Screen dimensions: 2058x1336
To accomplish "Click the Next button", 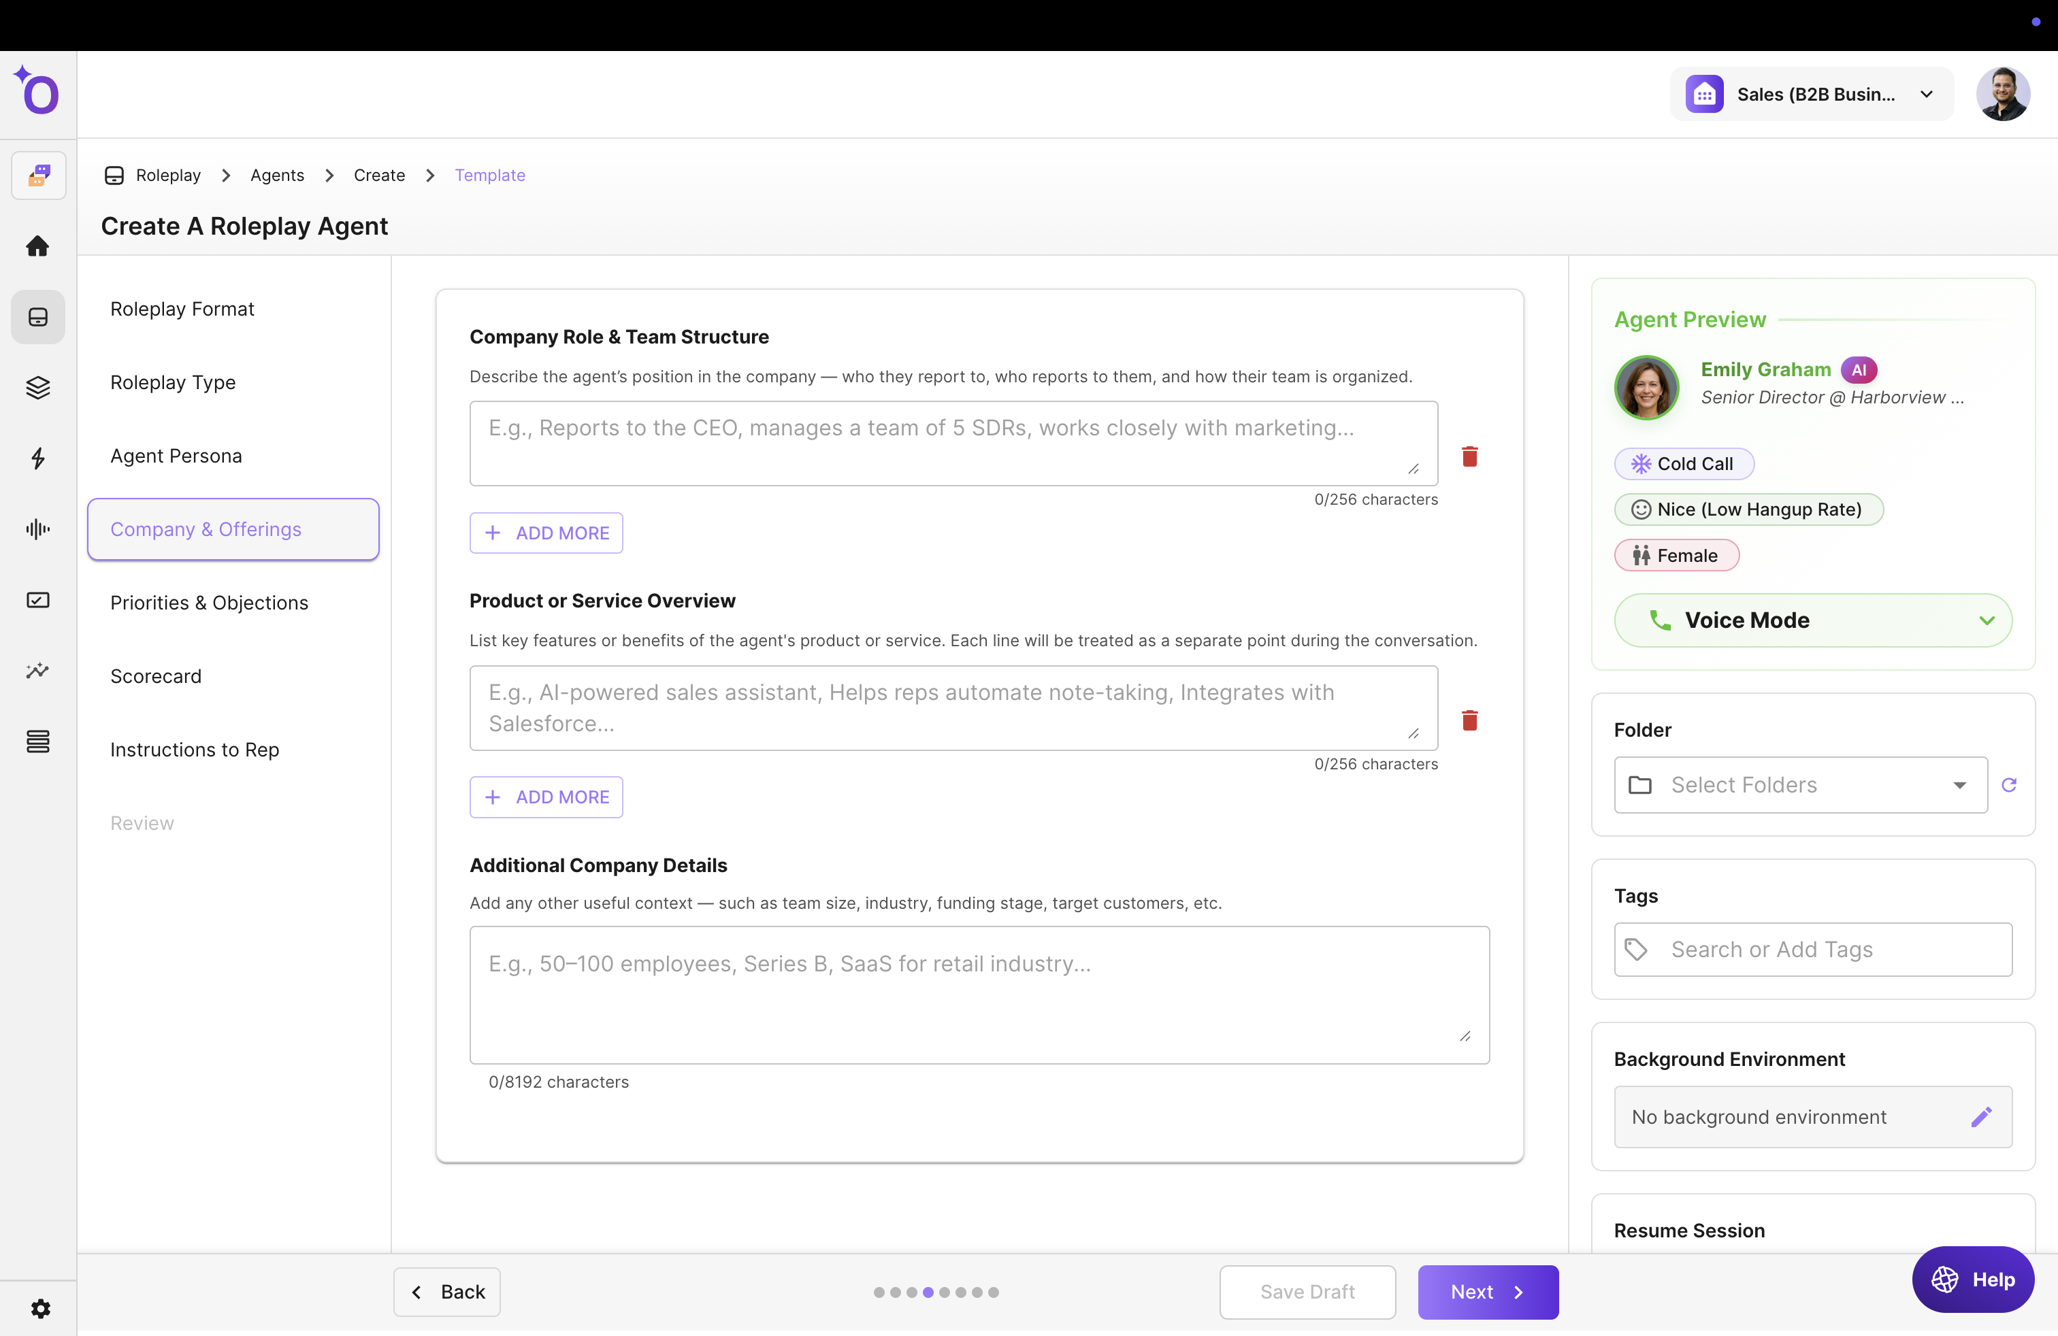I will pos(1487,1291).
